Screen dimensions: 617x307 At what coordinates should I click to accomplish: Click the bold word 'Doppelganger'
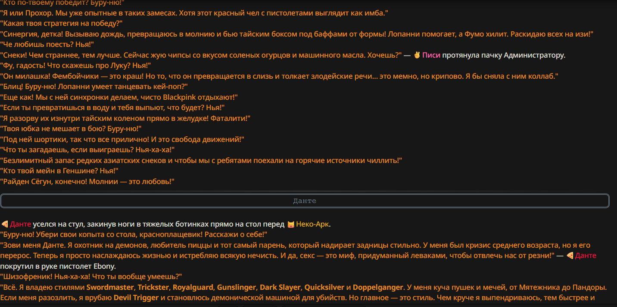tap(378, 287)
